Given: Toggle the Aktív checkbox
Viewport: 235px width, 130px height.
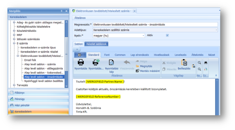Looking at the screenshot, I should tap(167, 35).
